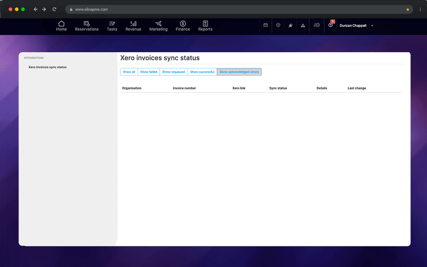Click the Sync status column header
The width and height of the screenshot is (427, 267).
278,88
